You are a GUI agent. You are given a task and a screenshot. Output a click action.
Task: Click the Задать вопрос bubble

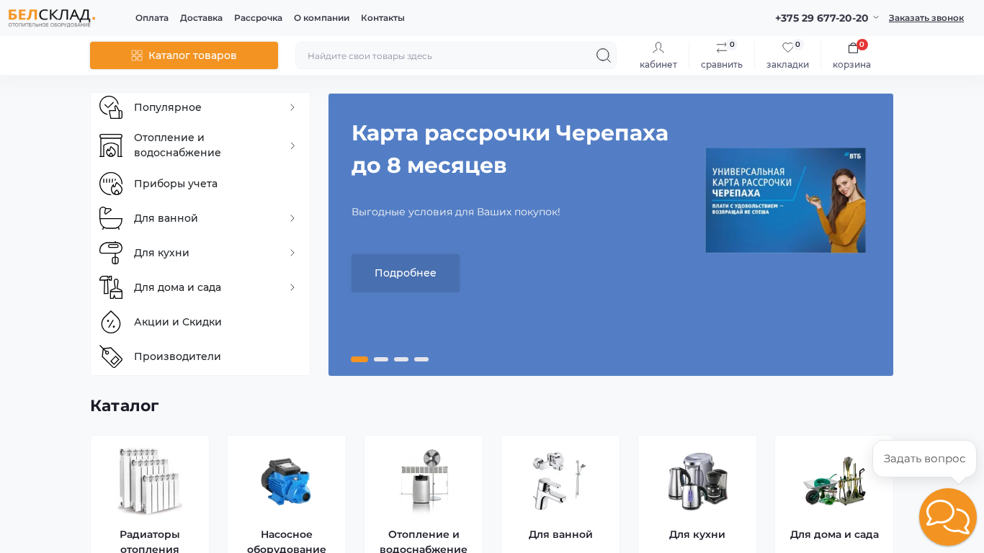pyautogui.click(x=924, y=459)
